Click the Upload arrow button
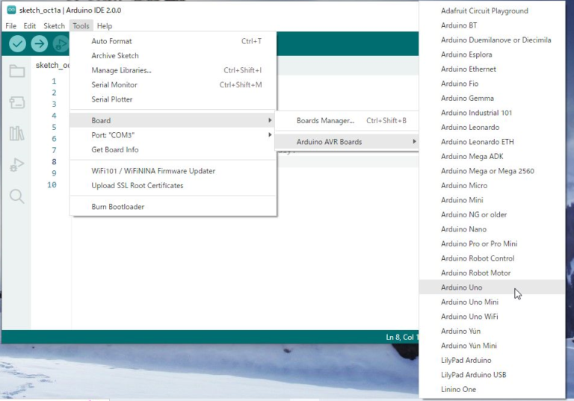The image size is (574, 401). [39, 44]
